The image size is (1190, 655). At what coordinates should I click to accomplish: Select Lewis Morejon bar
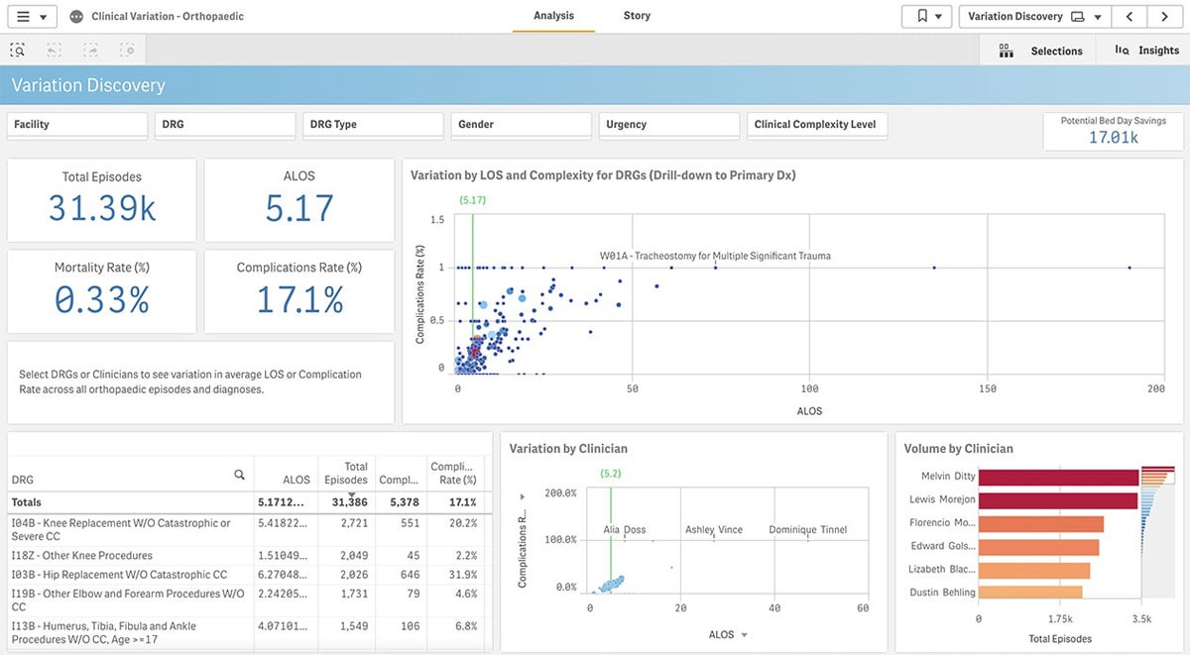[x=1058, y=500]
